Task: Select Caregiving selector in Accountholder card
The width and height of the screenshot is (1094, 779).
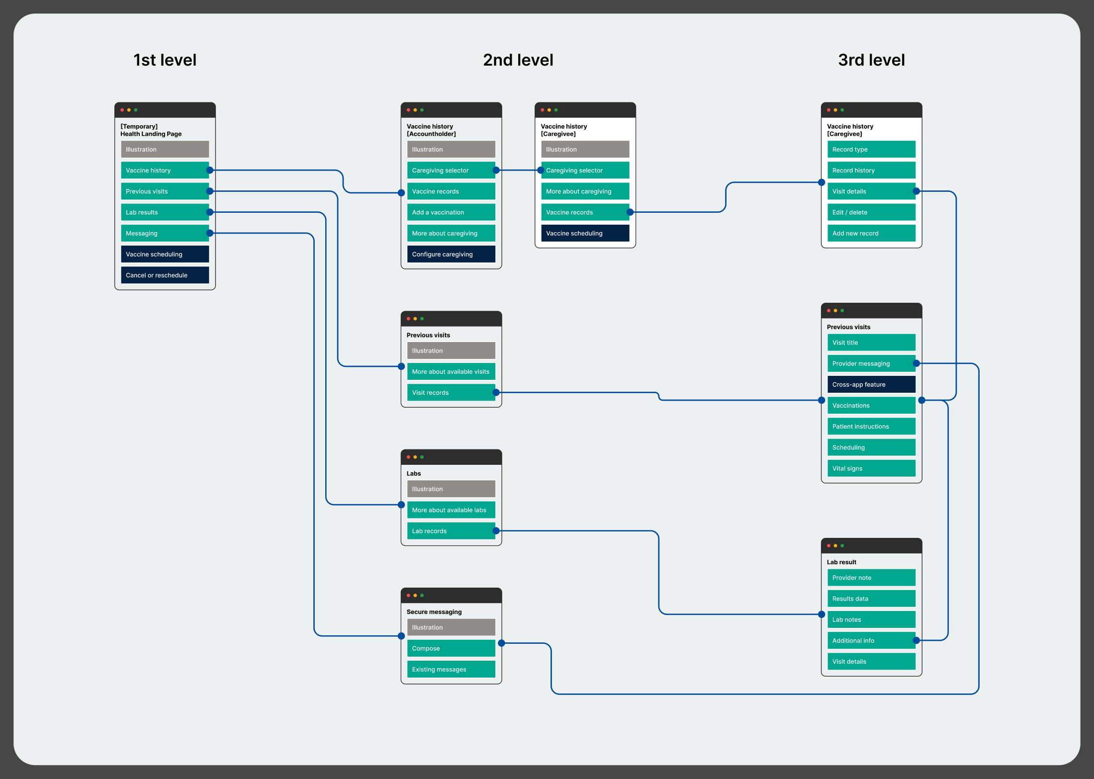Action: 451,170
